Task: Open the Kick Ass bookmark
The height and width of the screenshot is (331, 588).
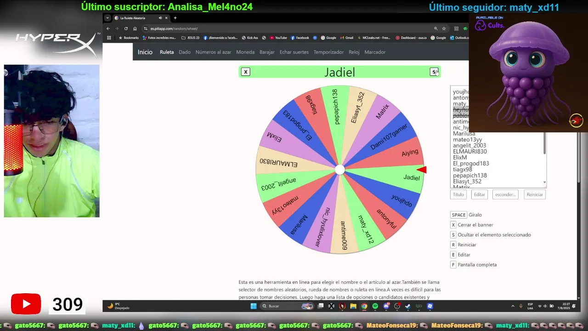Action: click(250, 38)
